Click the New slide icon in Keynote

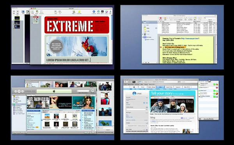[x=14, y=11]
